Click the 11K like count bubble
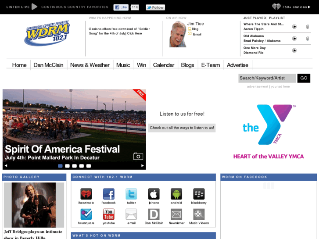Viewport: 319px width, 239px height. point(135,7)
